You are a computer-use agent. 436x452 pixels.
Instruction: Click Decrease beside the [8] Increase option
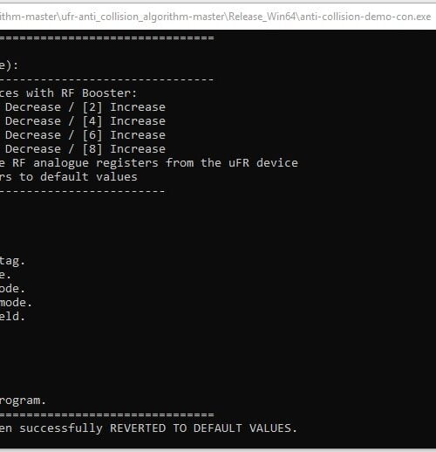[33, 149]
